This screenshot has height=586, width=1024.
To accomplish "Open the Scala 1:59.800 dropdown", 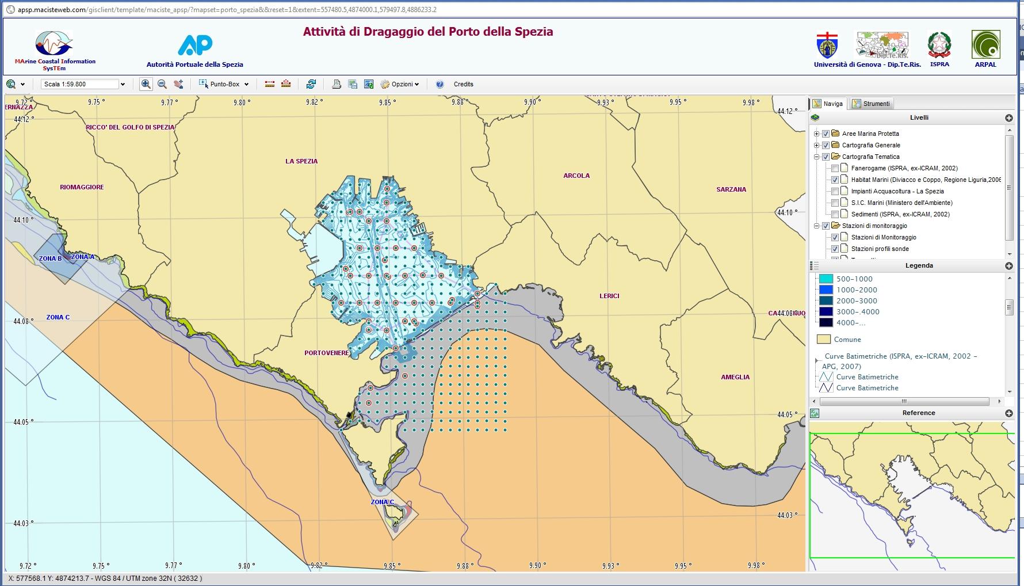I will (123, 85).
